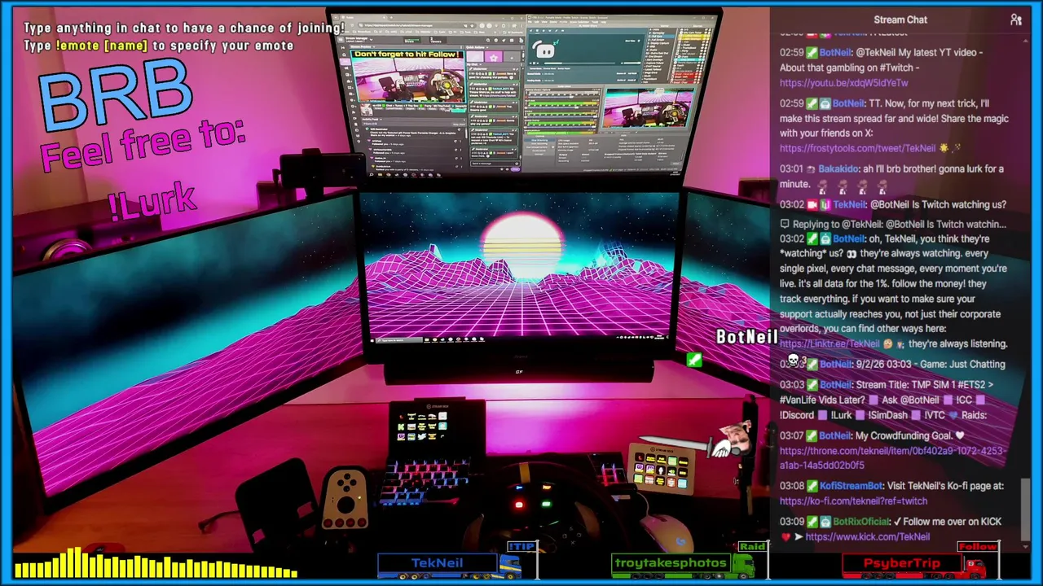Click '@BotNeil Is Twitch watching us?' message text
Viewport: 1043px width, 586px height.
[x=938, y=205]
